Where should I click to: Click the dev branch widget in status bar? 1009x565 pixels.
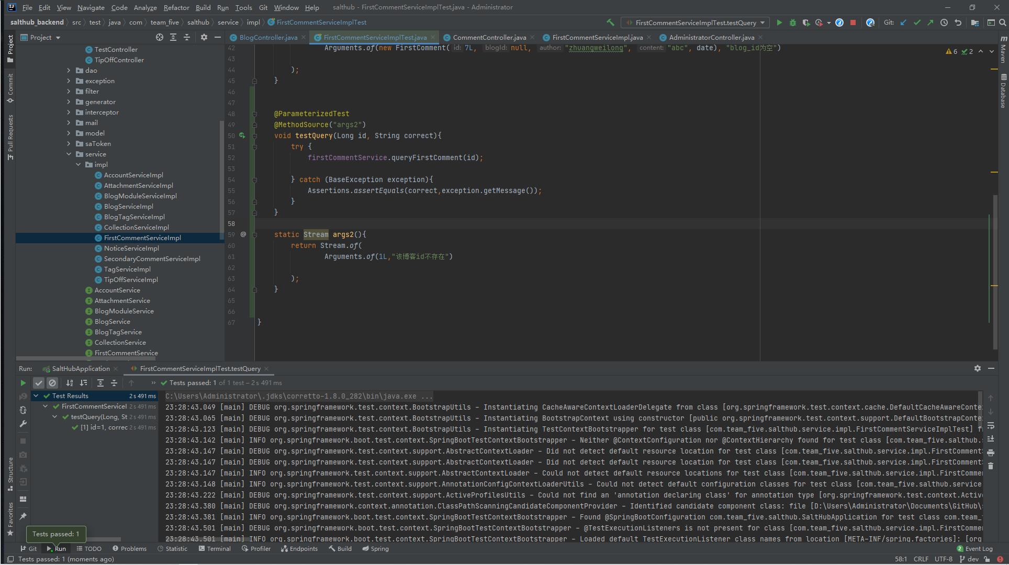969,559
